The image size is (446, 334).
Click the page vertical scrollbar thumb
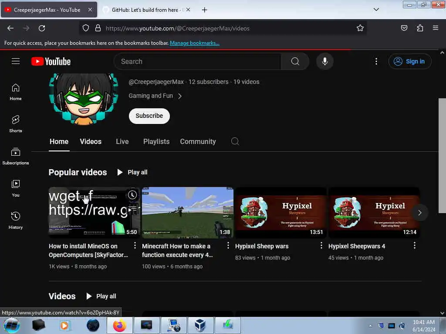coord(442,155)
